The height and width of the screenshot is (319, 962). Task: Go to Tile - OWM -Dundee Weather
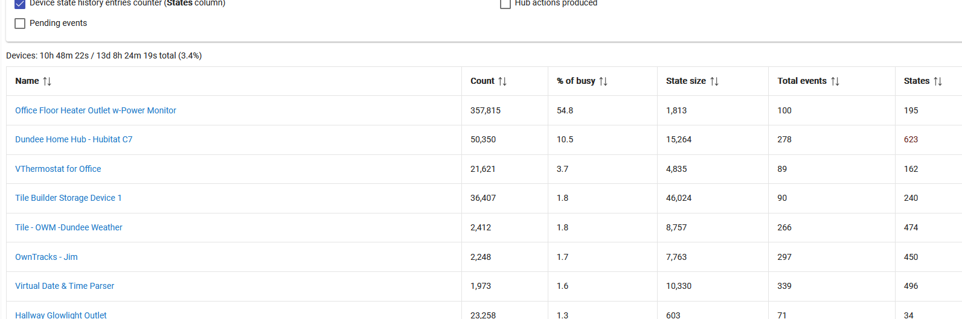click(x=69, y=227)
